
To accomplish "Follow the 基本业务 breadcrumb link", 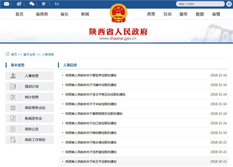I will [29, 55].
